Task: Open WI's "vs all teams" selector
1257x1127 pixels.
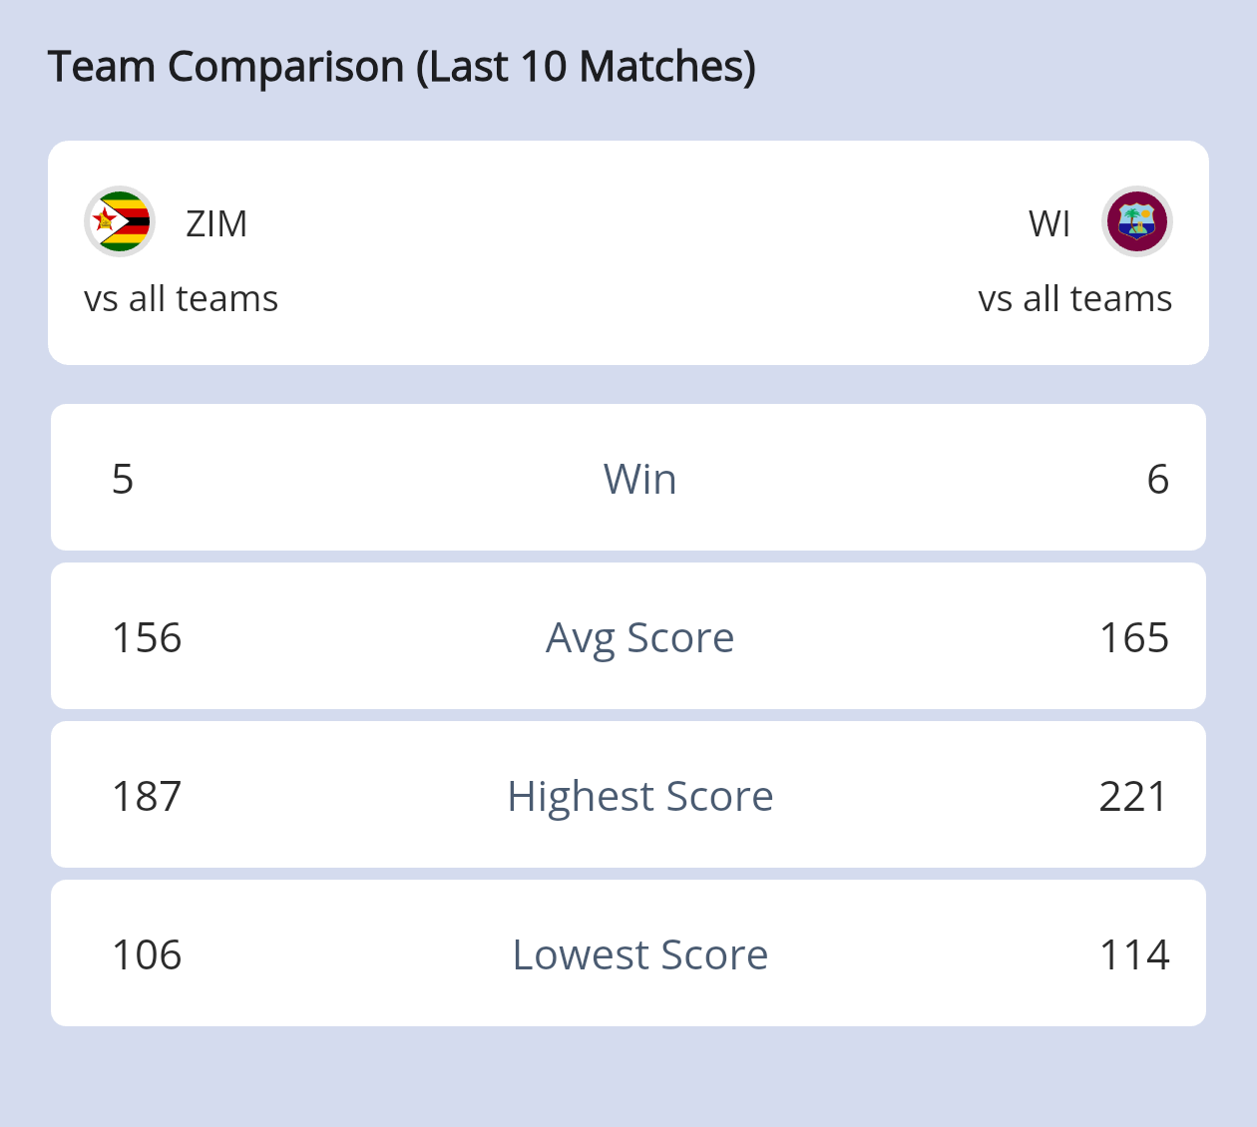Action: (x=1074, y=298)
